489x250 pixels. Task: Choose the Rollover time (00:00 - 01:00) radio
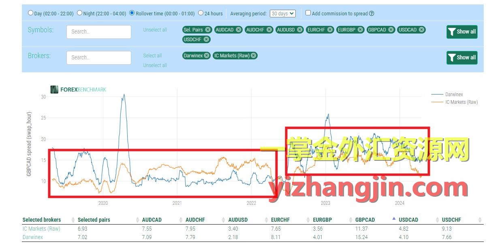pos(132,13)
